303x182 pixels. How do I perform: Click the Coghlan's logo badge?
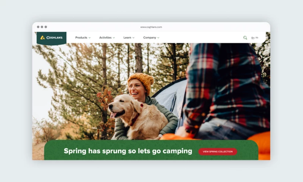coord(52,38)
